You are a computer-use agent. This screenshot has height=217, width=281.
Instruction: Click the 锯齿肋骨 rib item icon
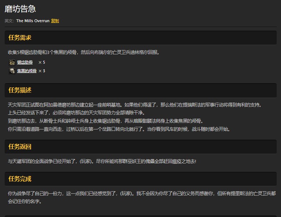pyautogui.click(x=12, y=62)
